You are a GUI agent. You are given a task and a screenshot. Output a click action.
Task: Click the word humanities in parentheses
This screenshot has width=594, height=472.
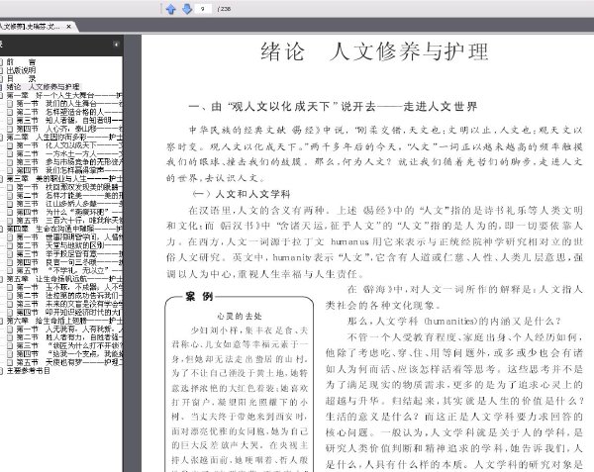449,322
